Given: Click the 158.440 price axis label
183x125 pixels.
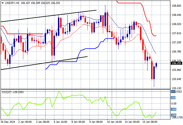Looking at the screenshot, I should click(x=177, y=15).
